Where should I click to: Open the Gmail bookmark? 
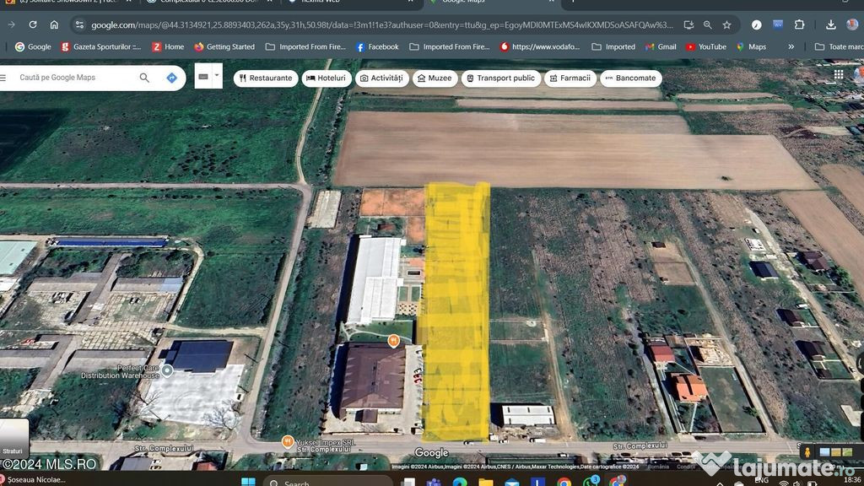(661, 47)
